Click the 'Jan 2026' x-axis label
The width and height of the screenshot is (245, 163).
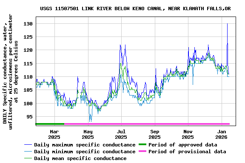point(222,134)
